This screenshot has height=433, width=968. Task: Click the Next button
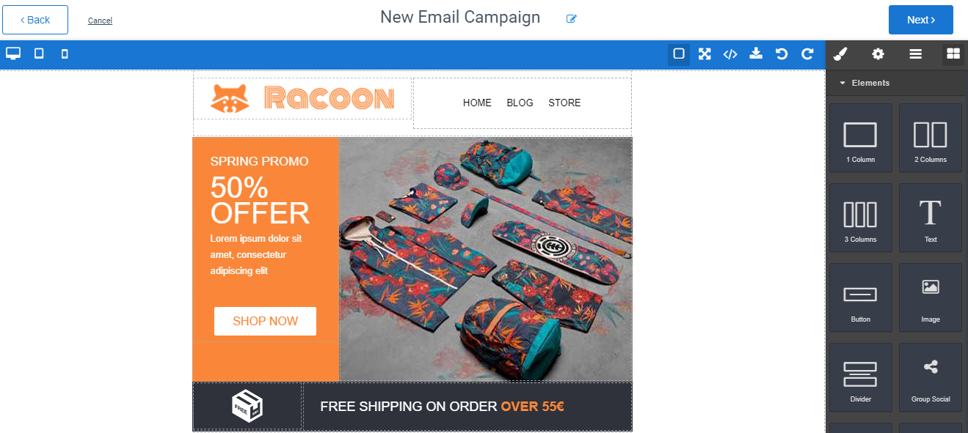[x=920, y=20]
